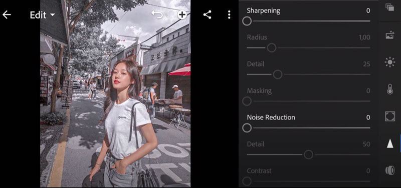Viewport: 401px width, 188px height.
Task: Select the Detail triangle icon
Action: (390, 143)
